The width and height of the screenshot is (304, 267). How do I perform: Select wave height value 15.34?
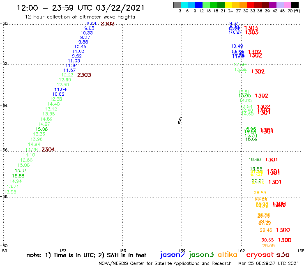click(21, 170)
